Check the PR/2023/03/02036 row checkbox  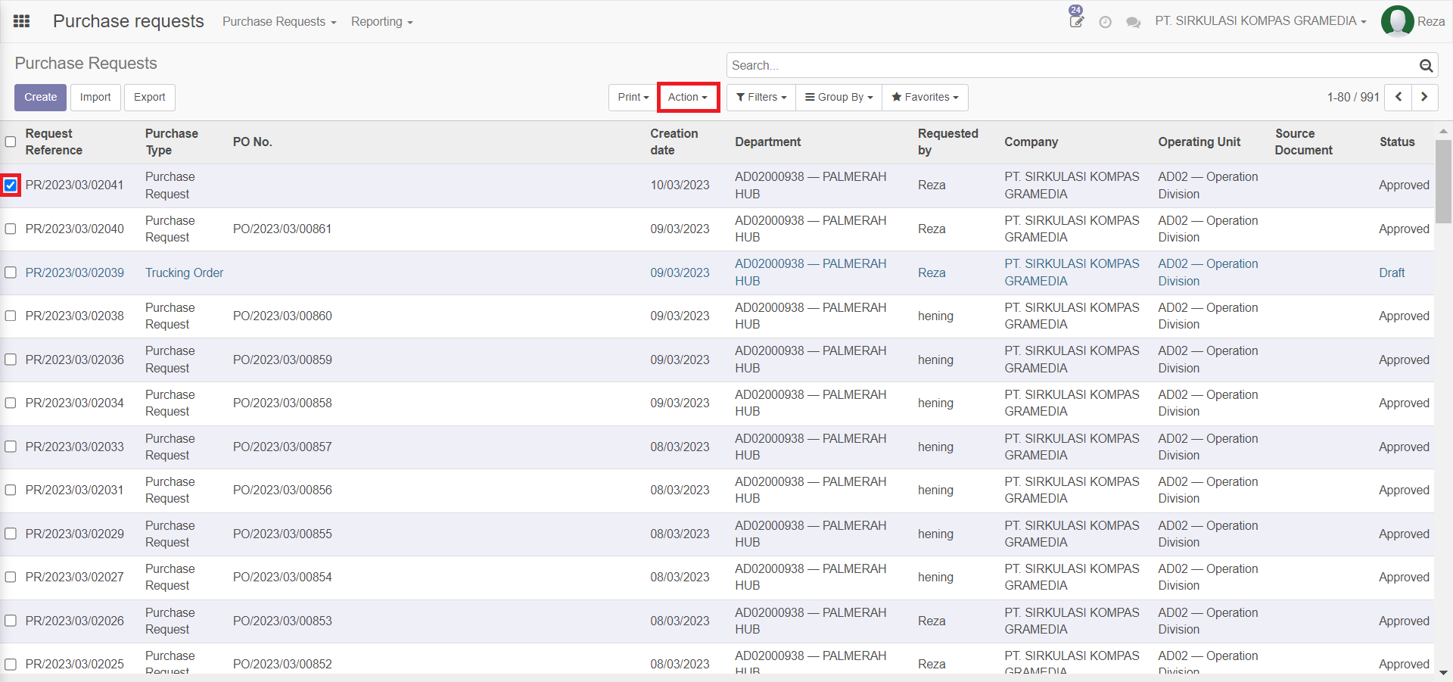pyautogui.click(x=11, y=360)
